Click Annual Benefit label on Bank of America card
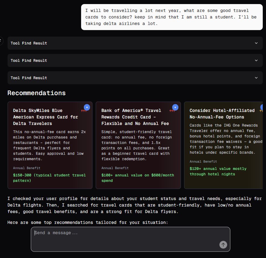Viewport: 266px width, 258px height. (x=115, y=168)
